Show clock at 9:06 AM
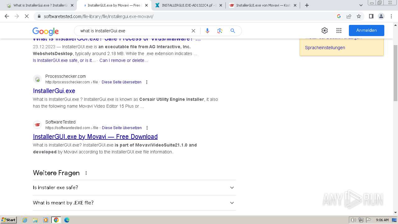The width and height of the screenshot is (398, 224). coord(382,220)
